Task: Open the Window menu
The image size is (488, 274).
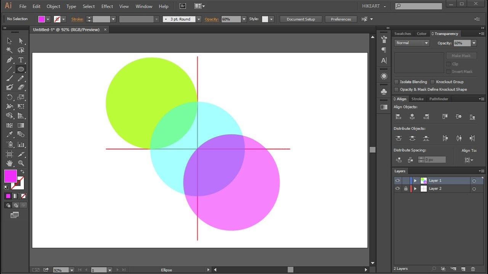Action: click(144, 6)
